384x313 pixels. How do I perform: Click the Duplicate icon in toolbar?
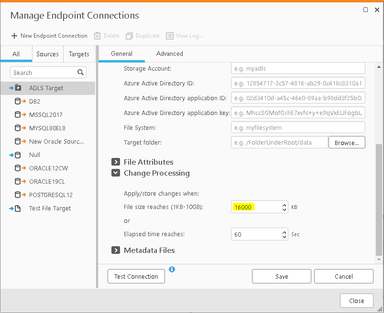pyautogui.click(x=129, y=36)
